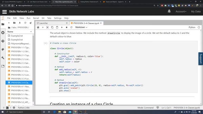Open the File menu
Viewport: 203px width, 114px height.
9,18
